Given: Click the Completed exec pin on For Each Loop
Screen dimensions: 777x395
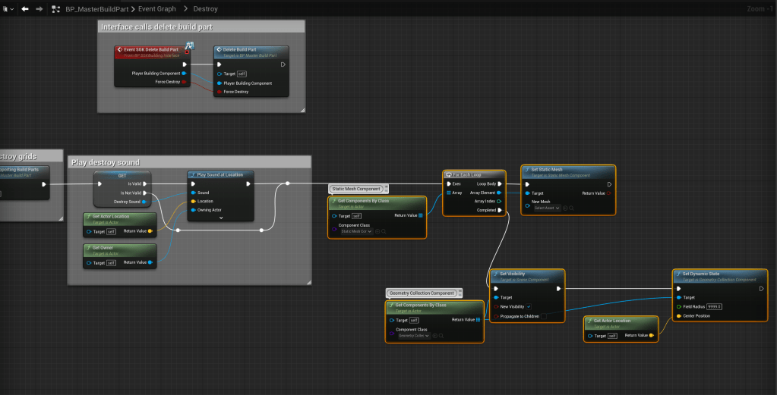Looking at the screenshot, I should tap(499, 210).
